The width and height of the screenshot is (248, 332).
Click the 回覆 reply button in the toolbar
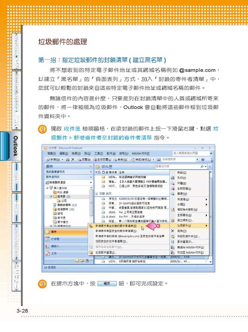pos(84,159)
